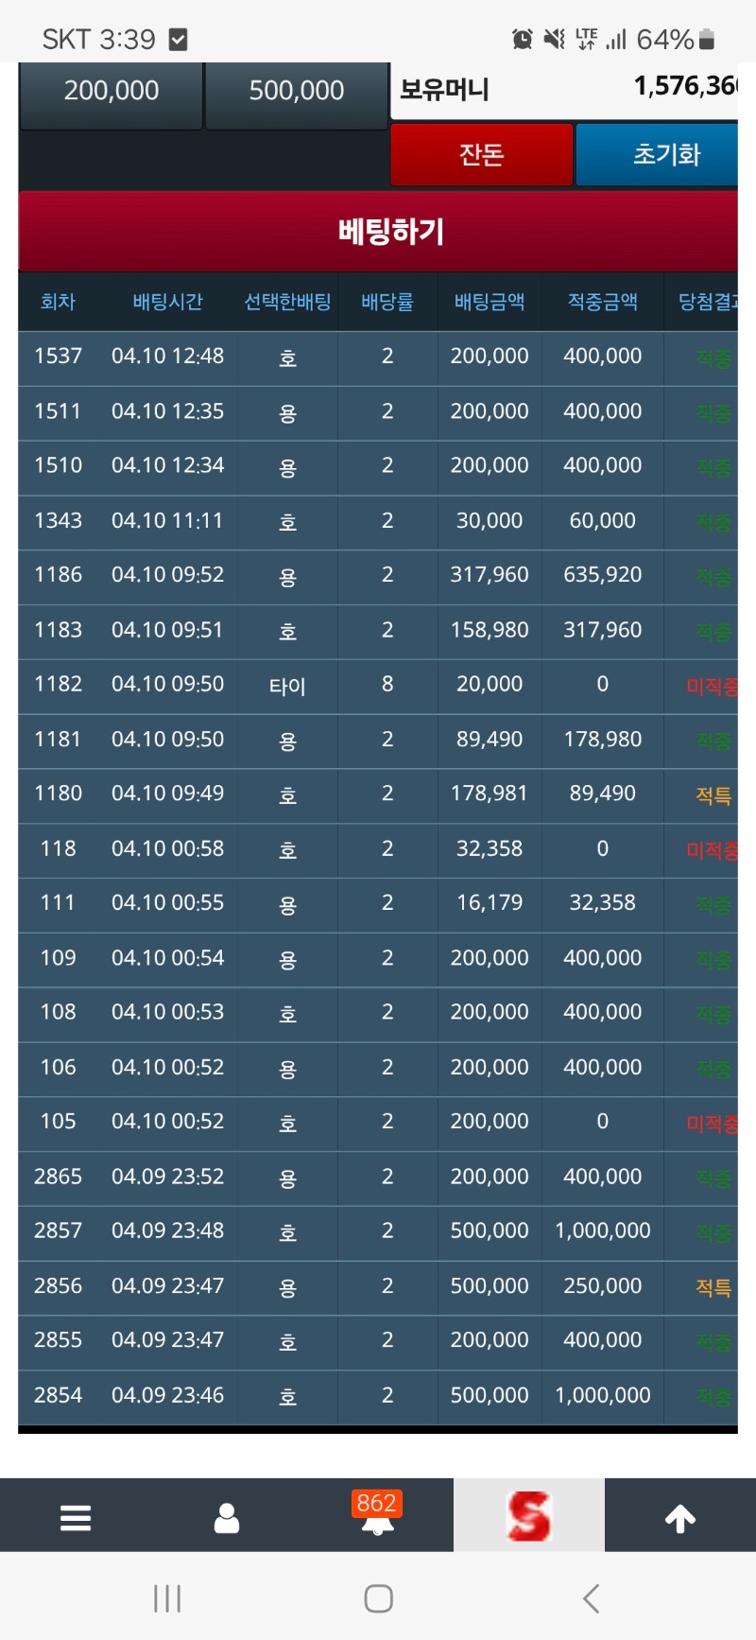Select round 1182 타이 bet row

378,685
